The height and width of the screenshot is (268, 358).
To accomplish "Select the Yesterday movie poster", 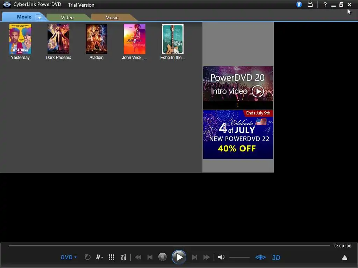I will pos(20,39).
